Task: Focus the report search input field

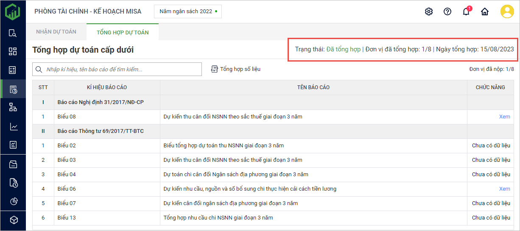Action: (x=121, y=69)
